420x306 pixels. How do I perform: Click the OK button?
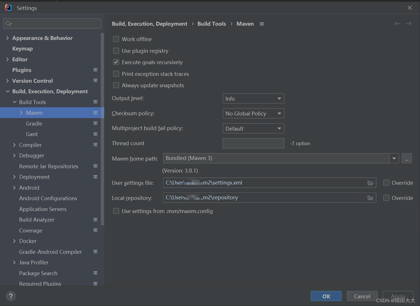click(326, 296)
